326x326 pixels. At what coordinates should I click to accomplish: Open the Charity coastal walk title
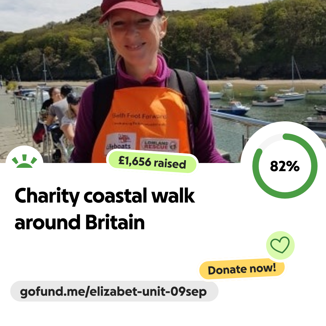coord(104,209)
